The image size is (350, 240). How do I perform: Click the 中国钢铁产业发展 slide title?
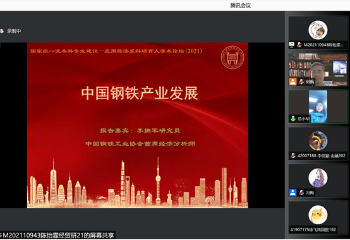[x=140, y=93]
